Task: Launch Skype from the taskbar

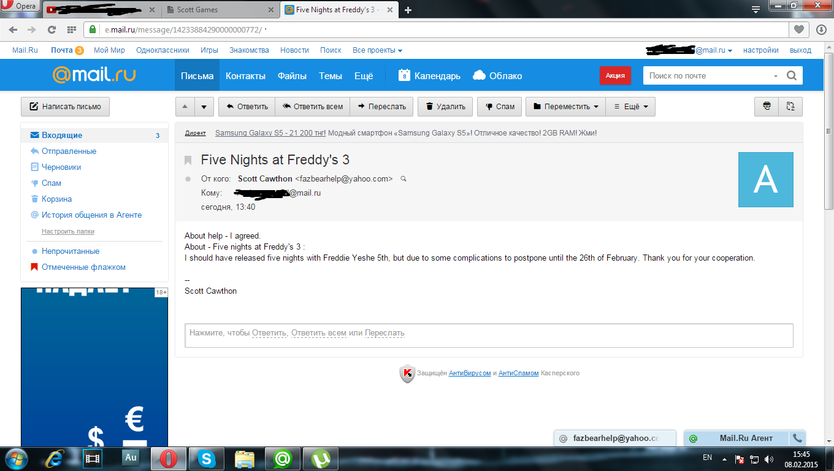Action: click(207, 459)
